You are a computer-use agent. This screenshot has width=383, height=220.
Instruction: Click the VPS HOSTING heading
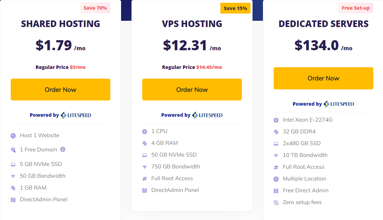pos(192,24)
